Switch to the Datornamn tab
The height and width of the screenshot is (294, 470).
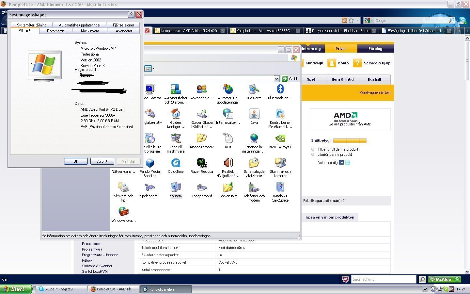pos(55,31)
